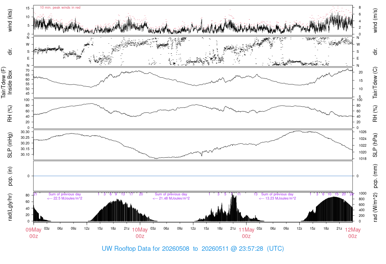Click the blue zero precipitation line
This screenshot has width=386, height=264.
[x=193, y=176]
